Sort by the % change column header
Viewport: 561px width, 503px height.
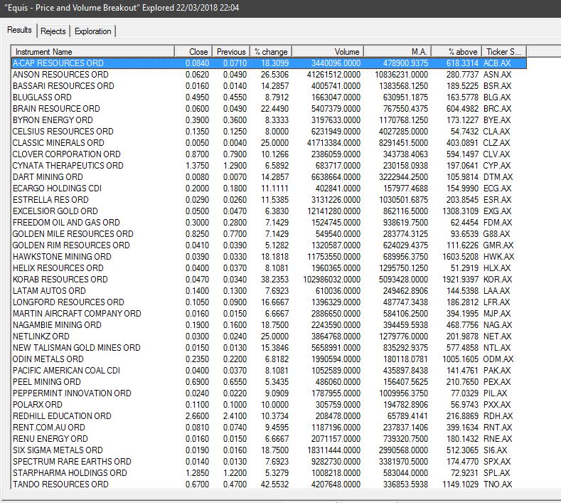point(271,51)
